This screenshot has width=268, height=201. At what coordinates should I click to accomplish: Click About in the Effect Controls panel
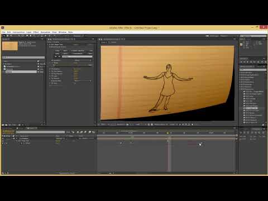pyautogui.click(x=90, y=45)
